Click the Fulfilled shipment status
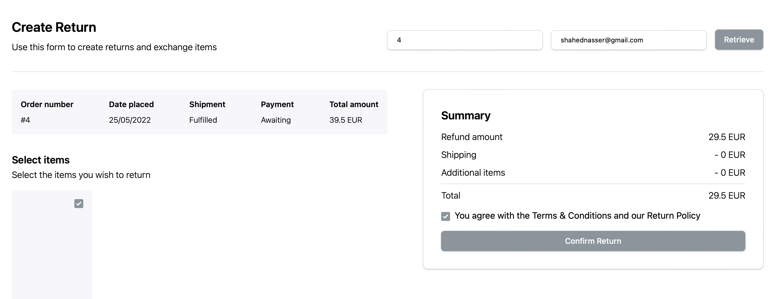The image size is (780, 299). (x=203, y=120)
